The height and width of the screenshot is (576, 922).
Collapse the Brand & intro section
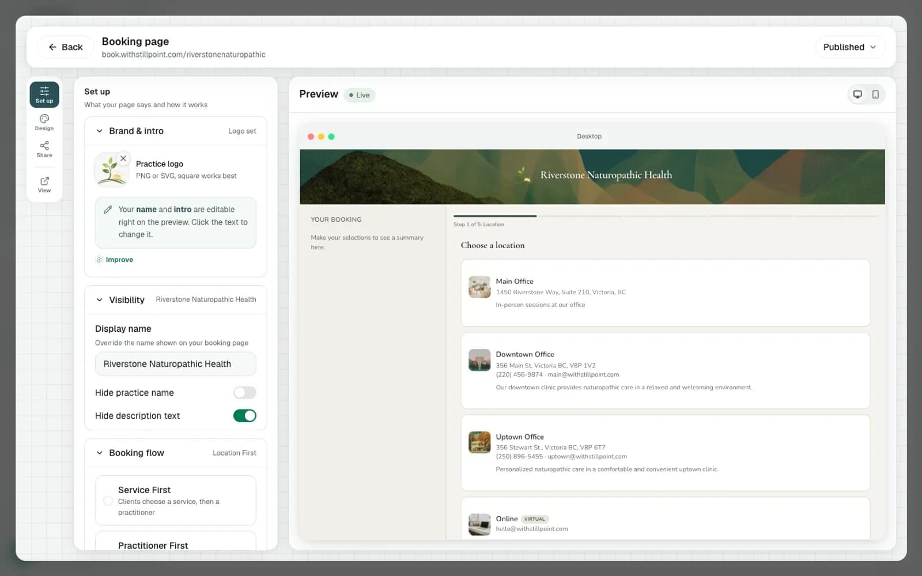coord(99,131)
